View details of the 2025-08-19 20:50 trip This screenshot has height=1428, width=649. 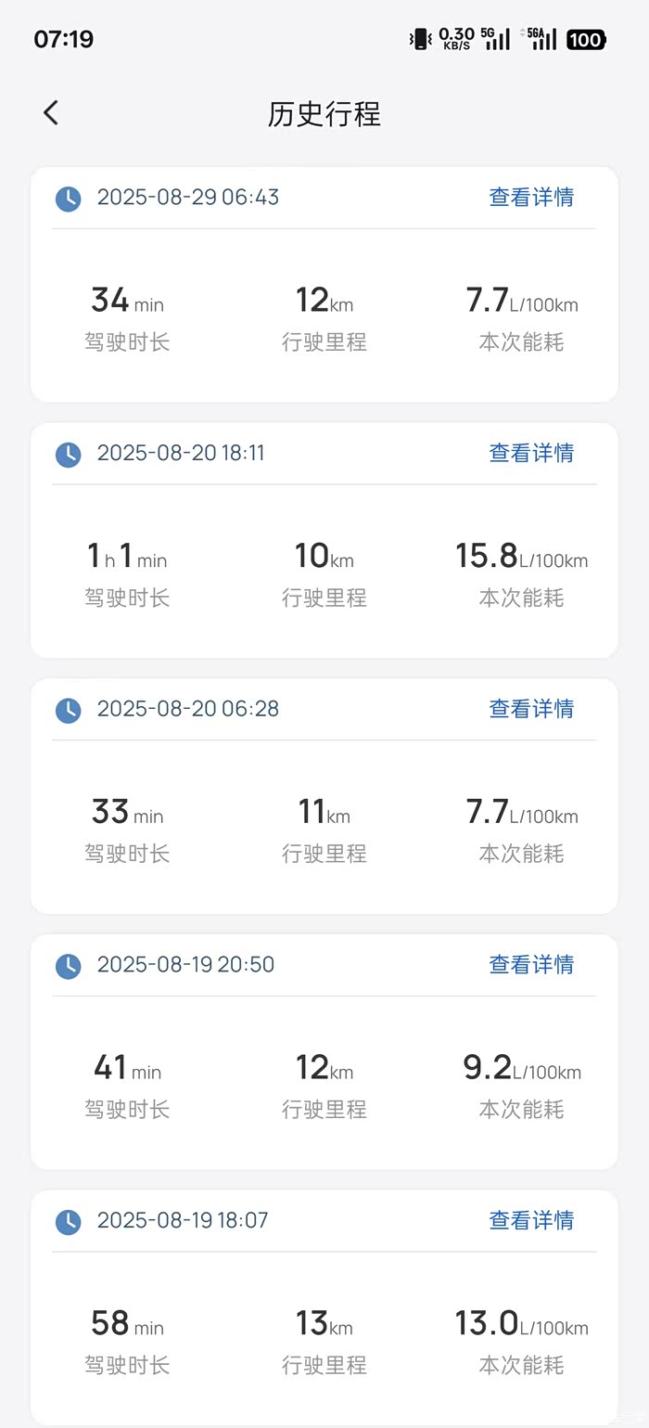click(x=531, y=965)
